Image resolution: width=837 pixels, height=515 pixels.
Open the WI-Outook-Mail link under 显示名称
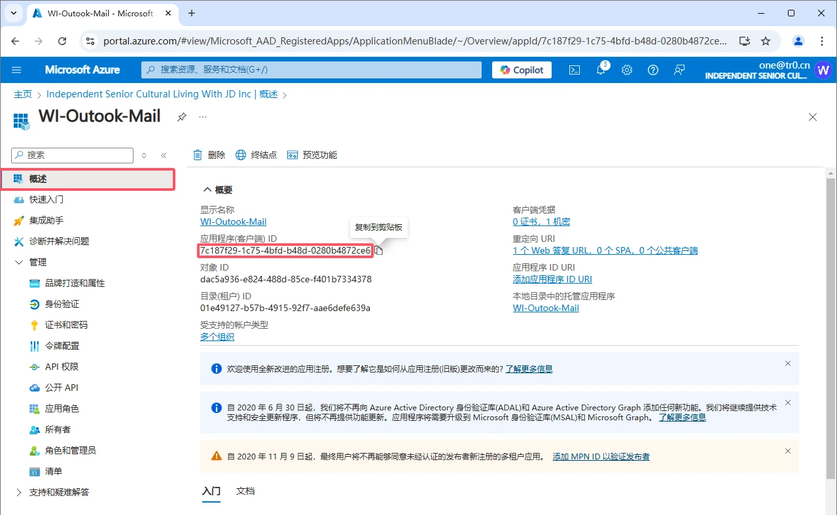[233, 222]
